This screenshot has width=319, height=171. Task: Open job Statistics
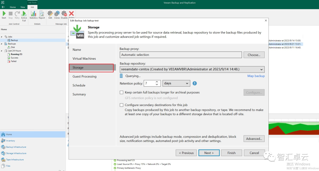[33, 15]
